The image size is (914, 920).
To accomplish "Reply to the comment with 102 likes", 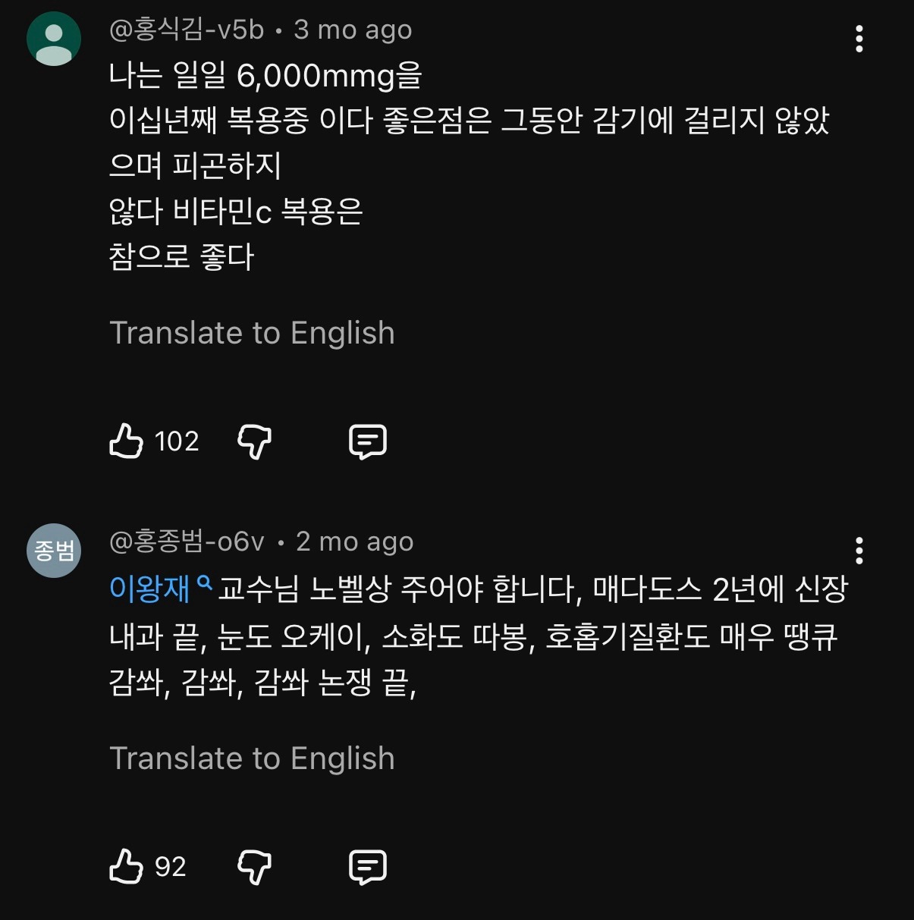I will [x=368, y=441].
